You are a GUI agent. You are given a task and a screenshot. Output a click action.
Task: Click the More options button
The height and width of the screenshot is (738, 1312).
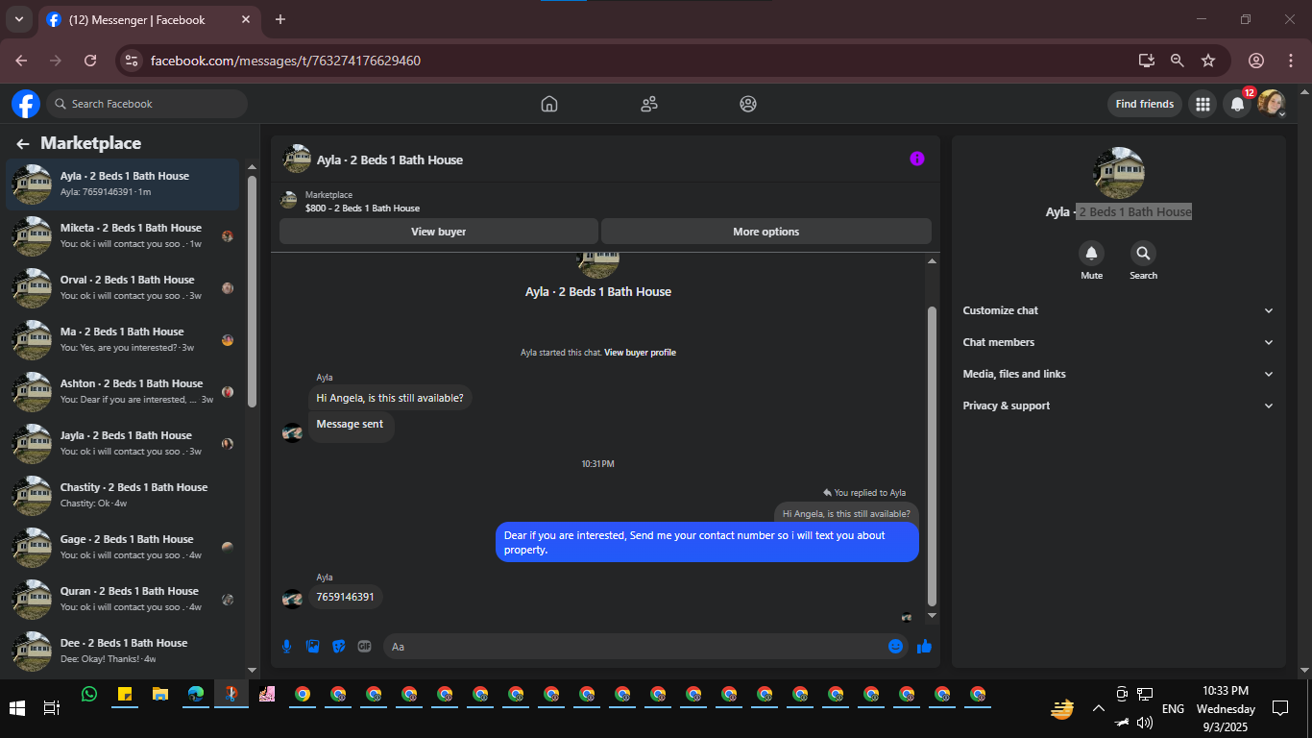[766, 232]
